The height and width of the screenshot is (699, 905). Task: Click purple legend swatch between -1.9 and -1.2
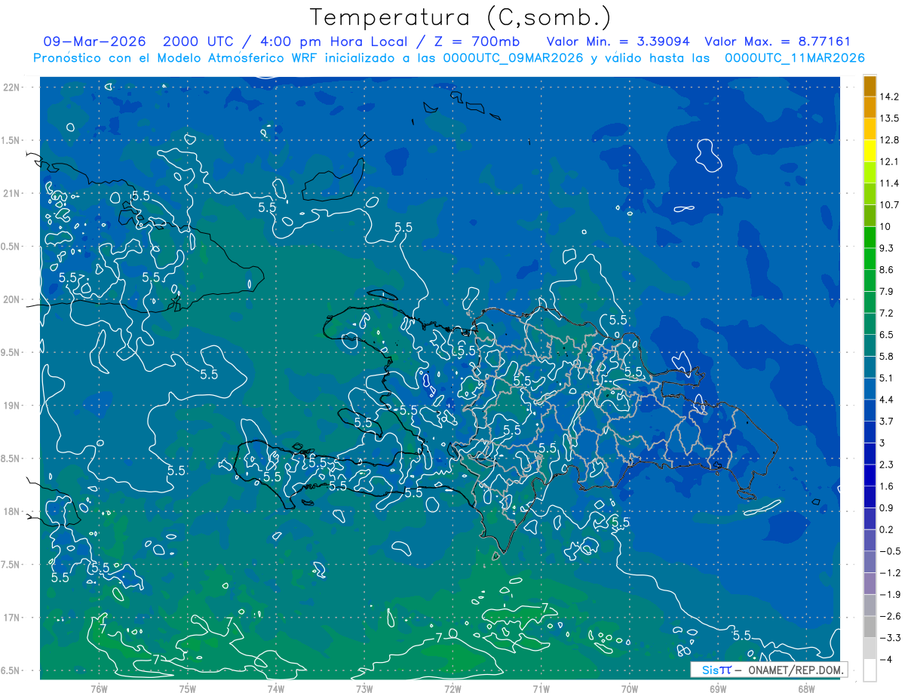870,584
